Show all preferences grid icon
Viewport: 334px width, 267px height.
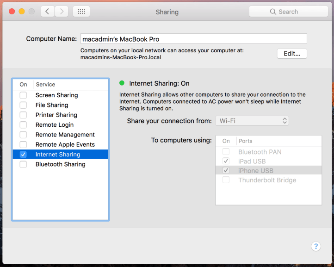click(81, 12)
